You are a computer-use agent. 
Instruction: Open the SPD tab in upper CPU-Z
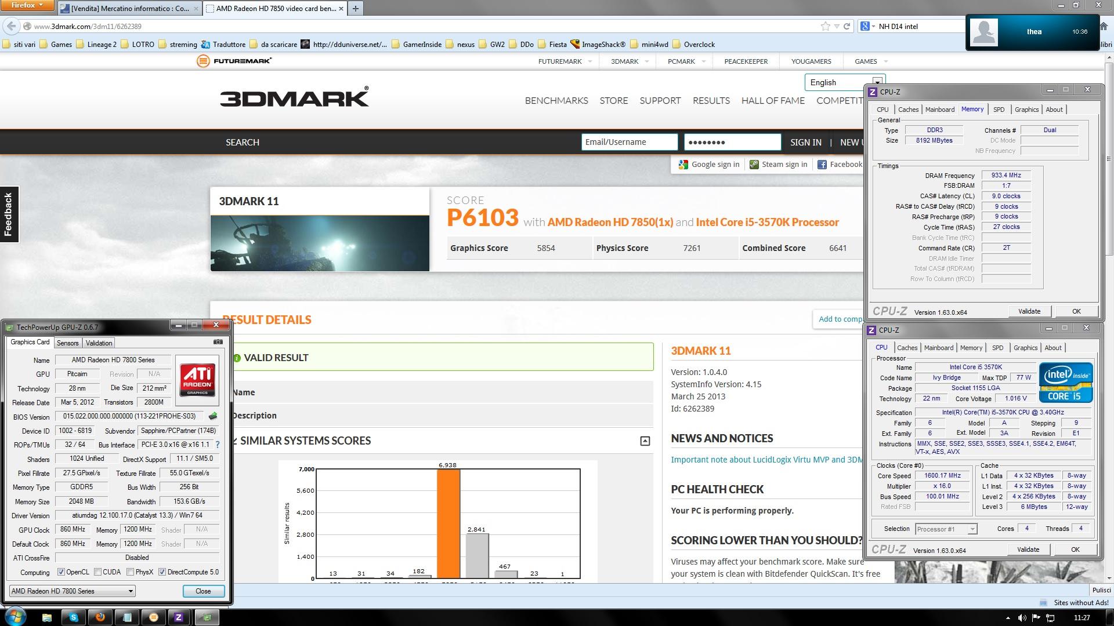999,110
